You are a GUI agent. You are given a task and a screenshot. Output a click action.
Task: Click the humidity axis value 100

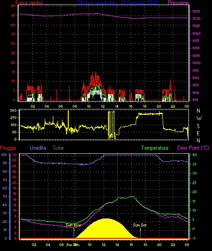point(4,155)
